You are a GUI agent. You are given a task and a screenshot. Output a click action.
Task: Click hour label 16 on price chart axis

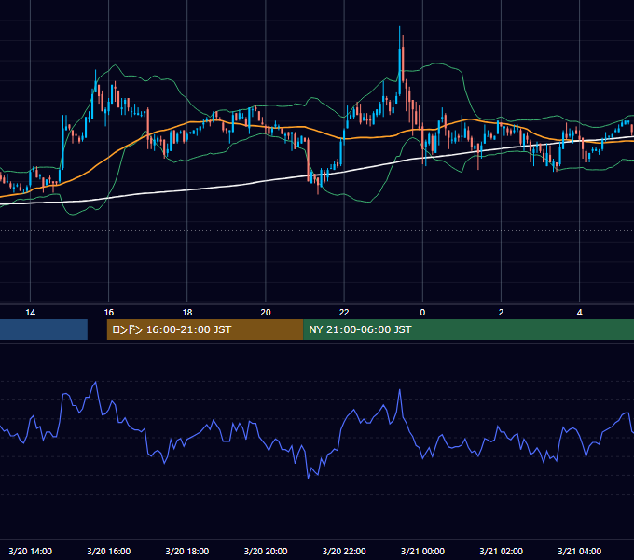(x=109, y=313)
